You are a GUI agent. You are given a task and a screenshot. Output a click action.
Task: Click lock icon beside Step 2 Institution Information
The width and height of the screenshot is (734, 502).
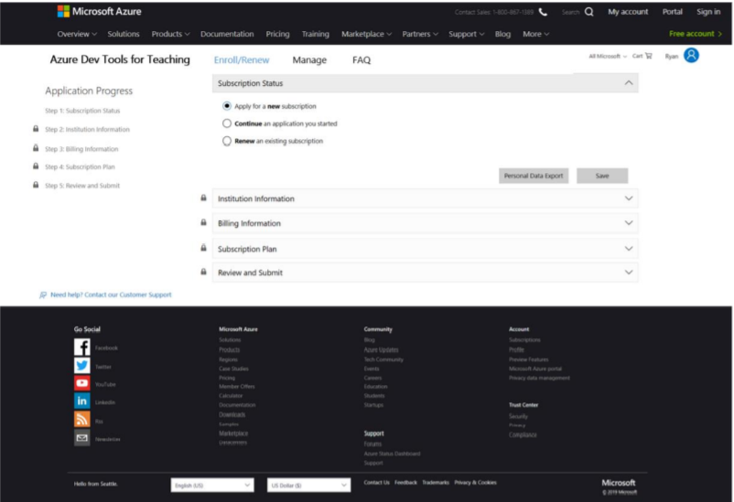36,129
